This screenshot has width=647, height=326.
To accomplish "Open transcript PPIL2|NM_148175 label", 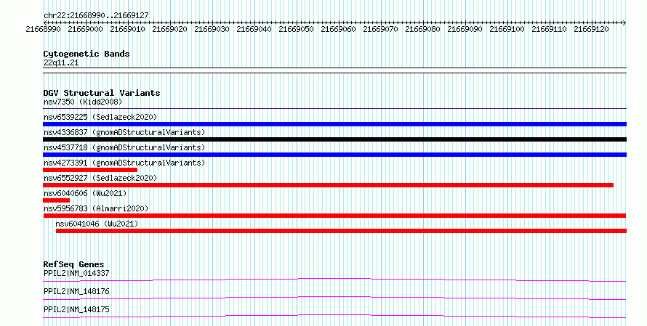I will pyautogui.click(x=76, y=309).
